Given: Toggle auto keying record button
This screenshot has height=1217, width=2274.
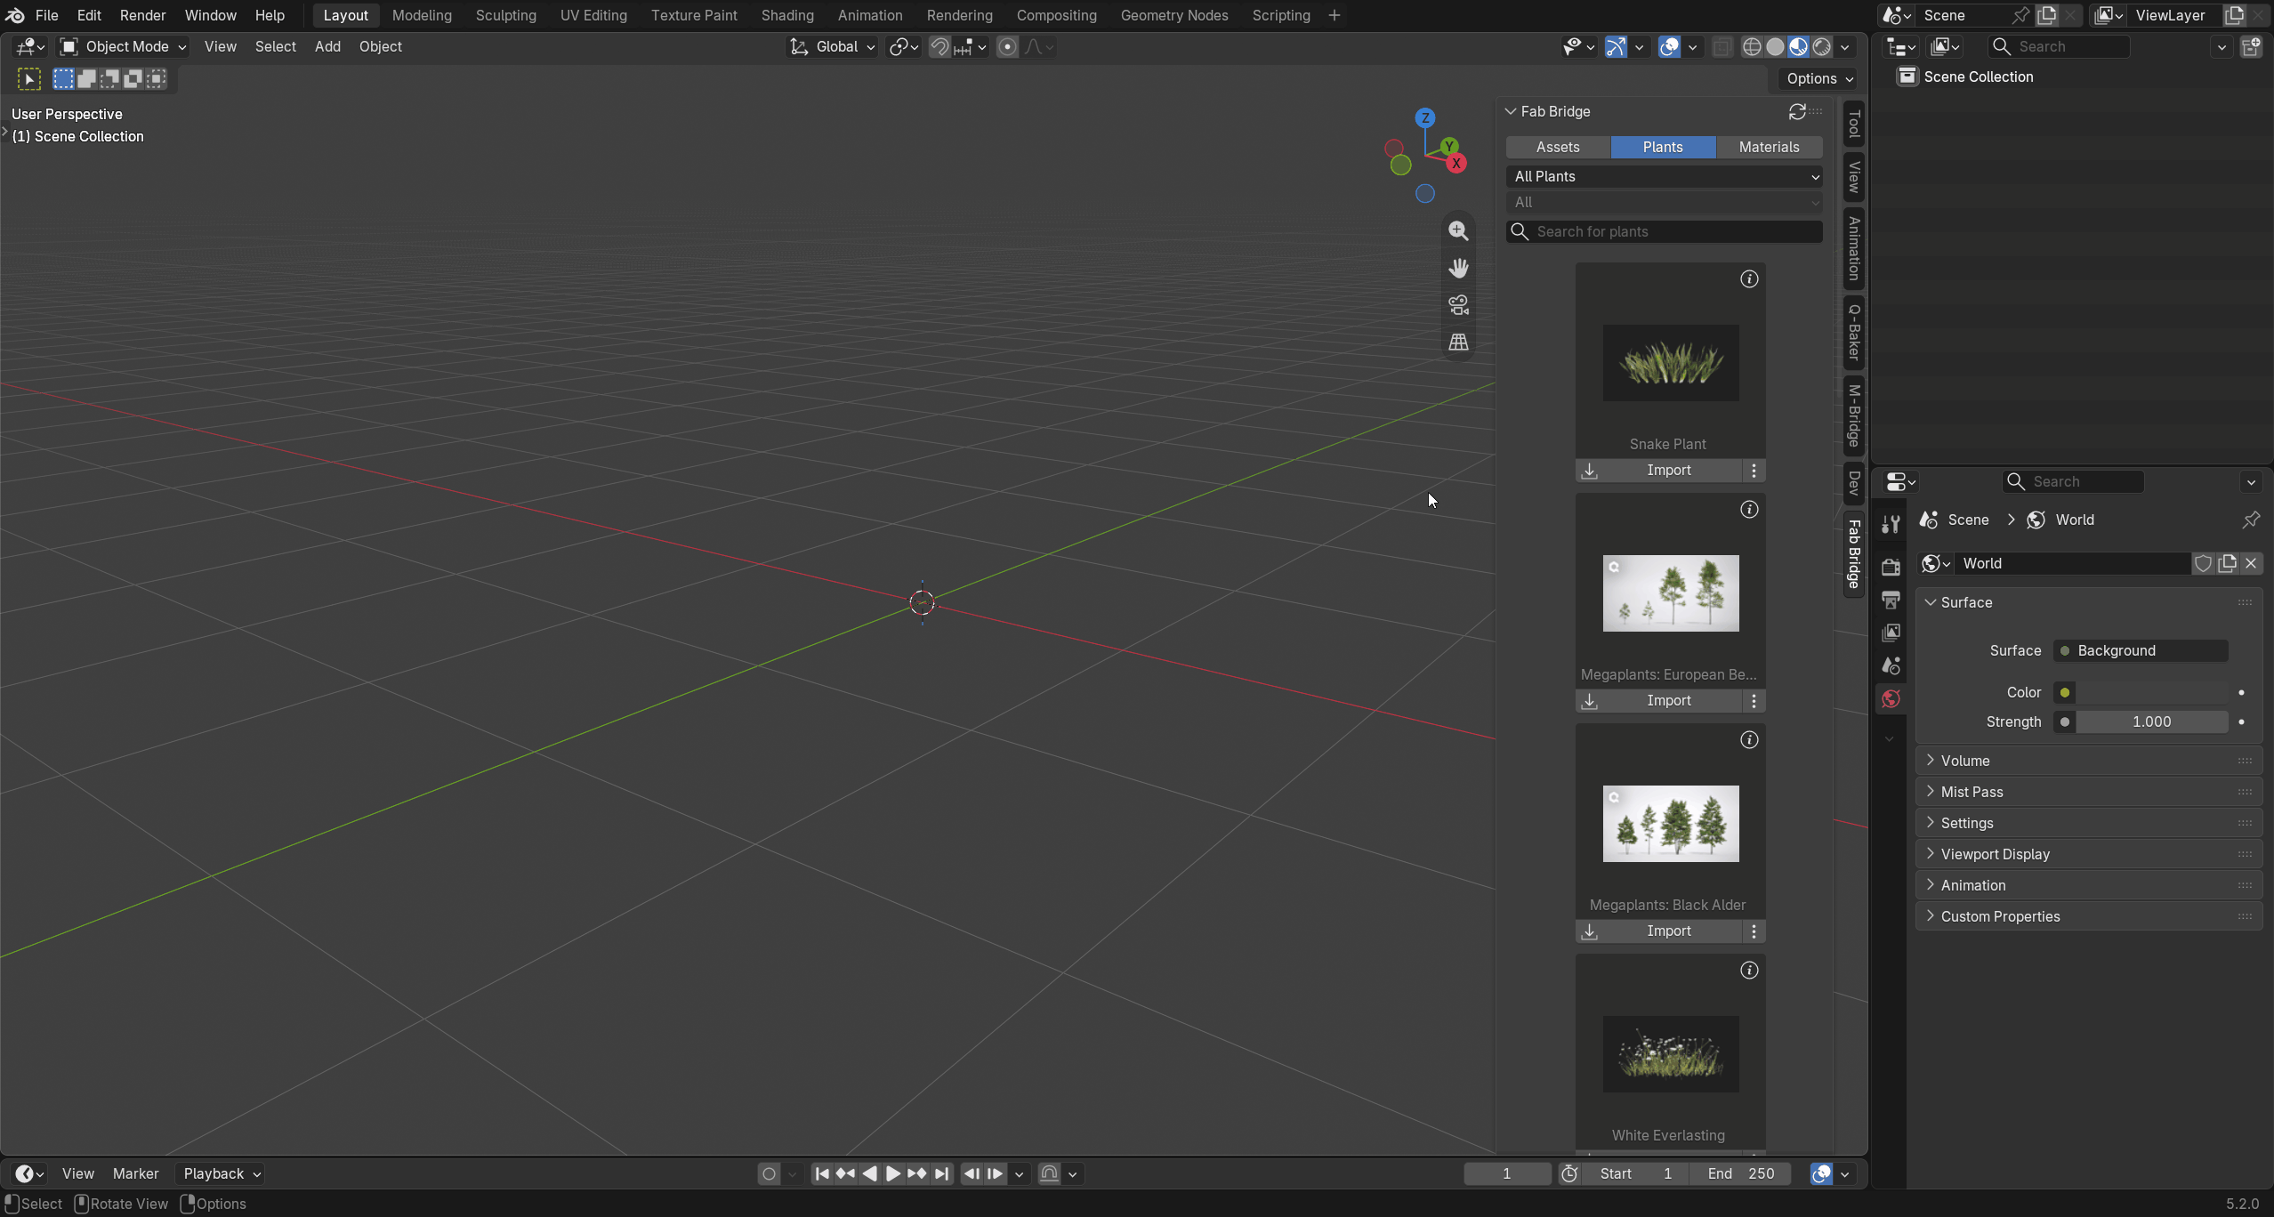Looking at the screenshot, I should click(x=769, y=1174).
